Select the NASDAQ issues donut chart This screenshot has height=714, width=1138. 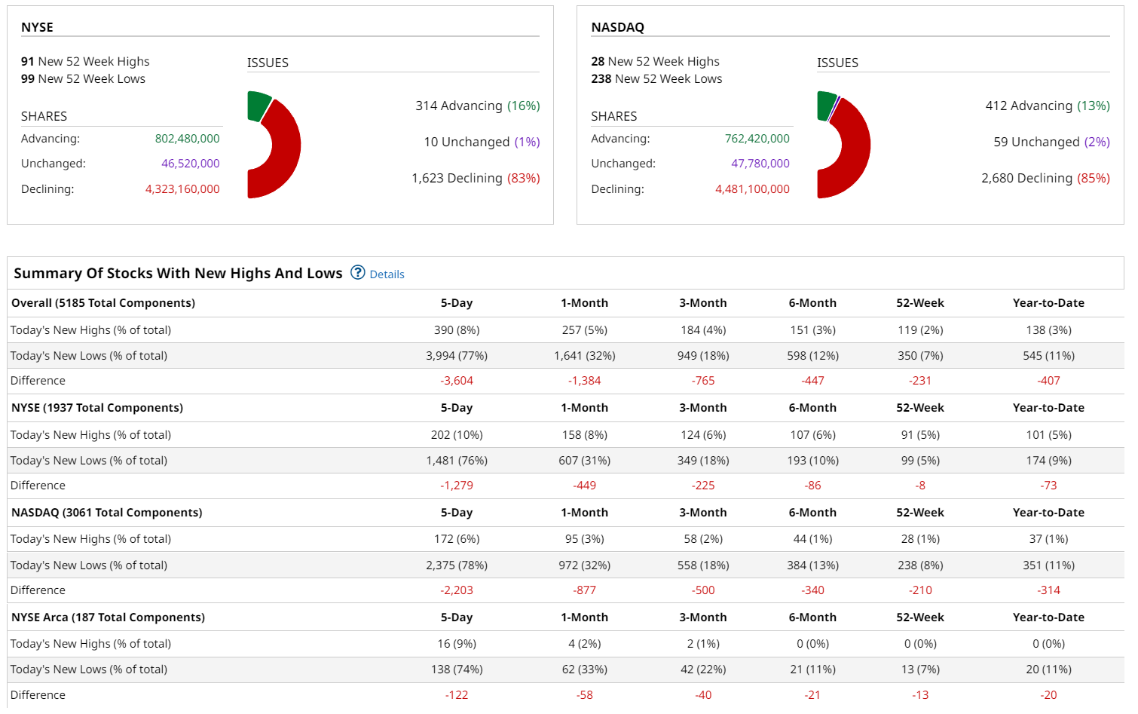click(x=844, y=145)
